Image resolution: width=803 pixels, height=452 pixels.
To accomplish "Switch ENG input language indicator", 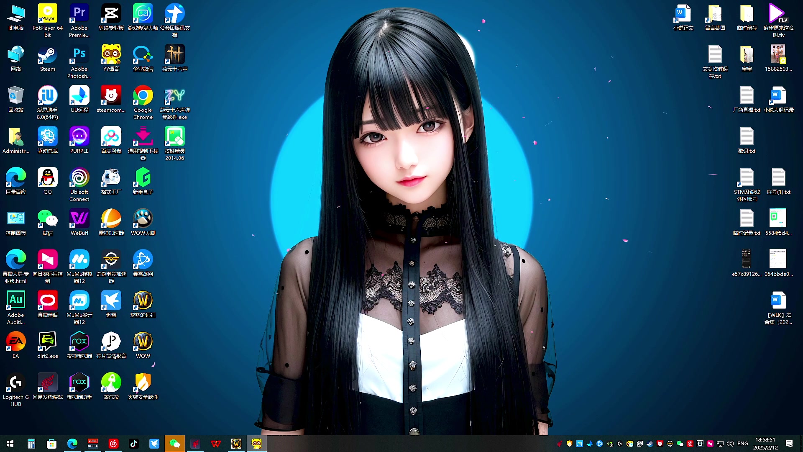I will pos(743,444).
